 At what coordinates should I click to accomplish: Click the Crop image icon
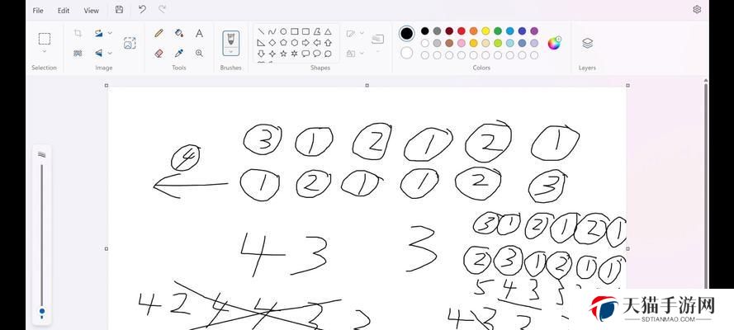point(78,33)
